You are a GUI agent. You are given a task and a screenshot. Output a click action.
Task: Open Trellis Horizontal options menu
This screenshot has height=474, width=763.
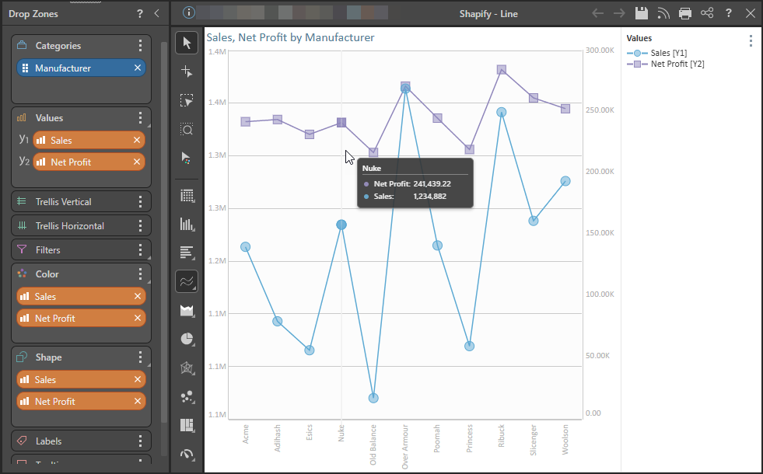coord(140,225)
